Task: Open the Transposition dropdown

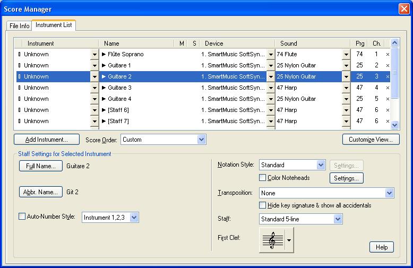Action: tap(389, 193)
